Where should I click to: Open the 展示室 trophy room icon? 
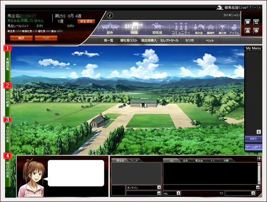pyautogui.click(x=222, y=28)
